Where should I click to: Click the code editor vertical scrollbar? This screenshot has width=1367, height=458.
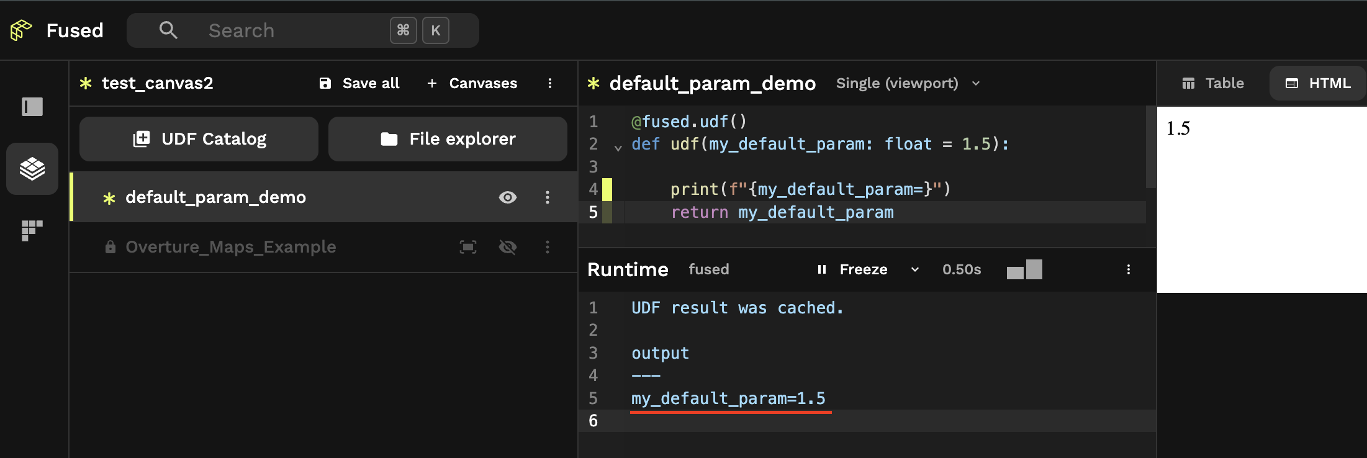click(x=1151, y=148)
